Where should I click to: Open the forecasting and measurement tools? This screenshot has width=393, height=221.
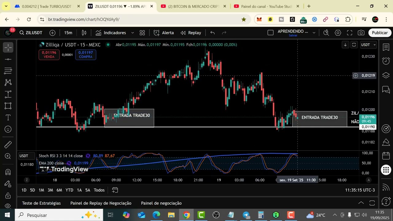tap(8, 94)
